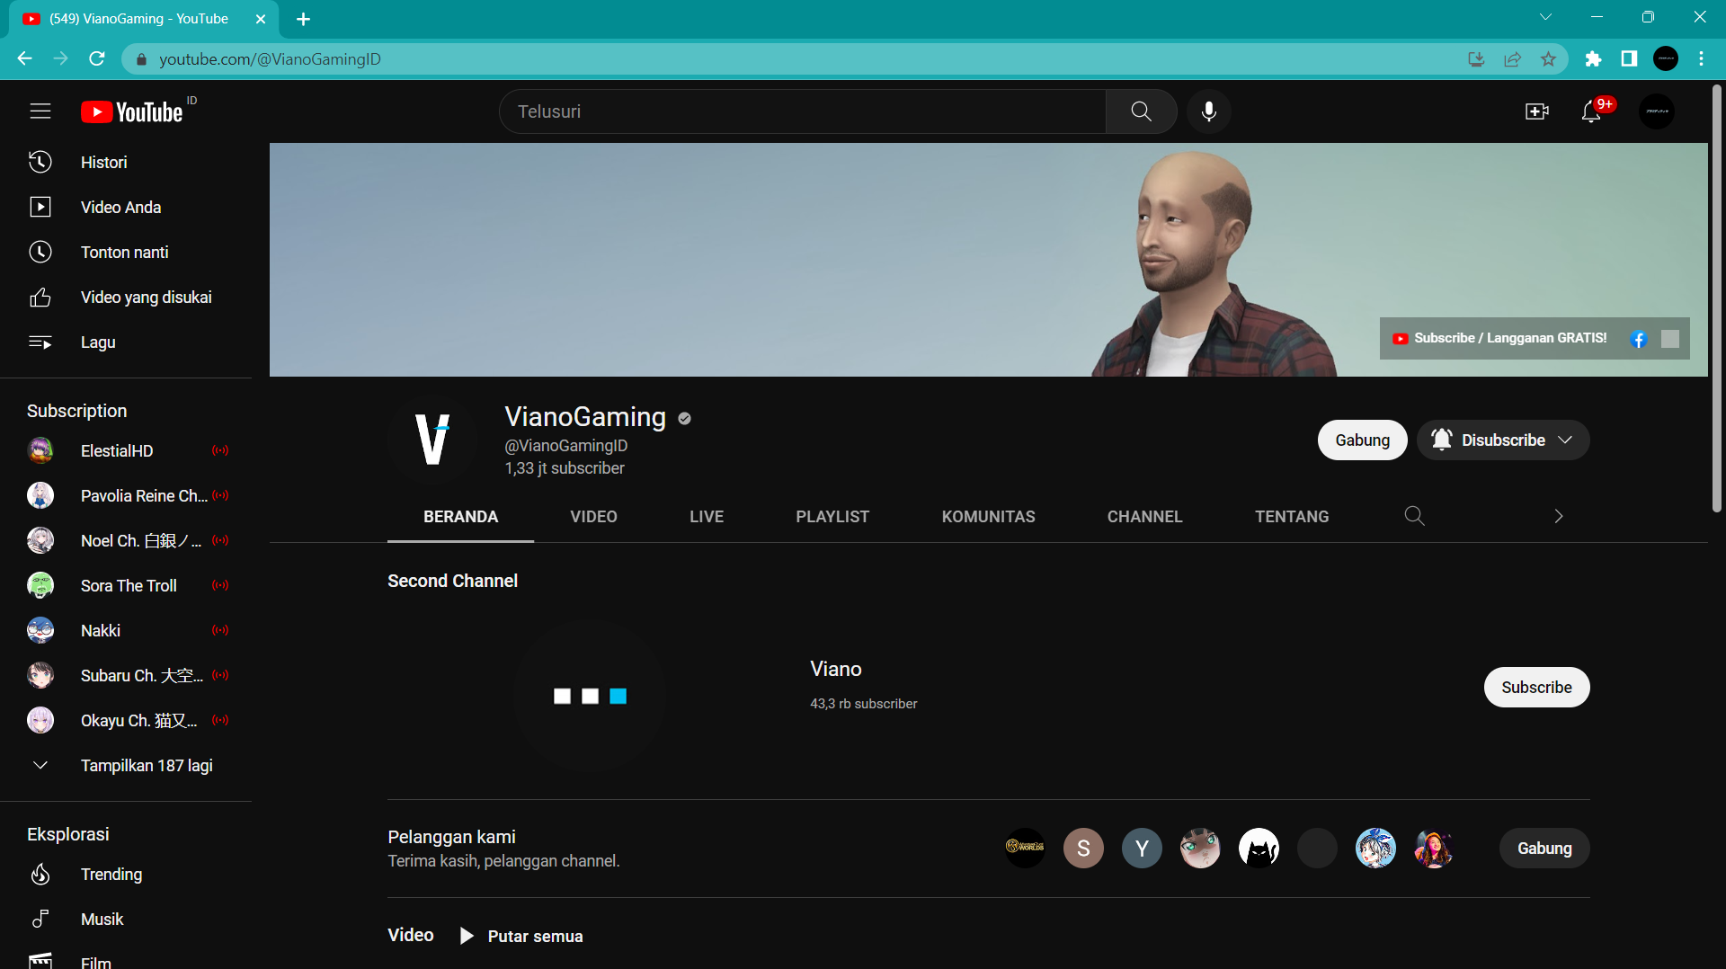The image size is (1726, 969).
Task: Open the Viano channel name link
Action: coord(836,669)
